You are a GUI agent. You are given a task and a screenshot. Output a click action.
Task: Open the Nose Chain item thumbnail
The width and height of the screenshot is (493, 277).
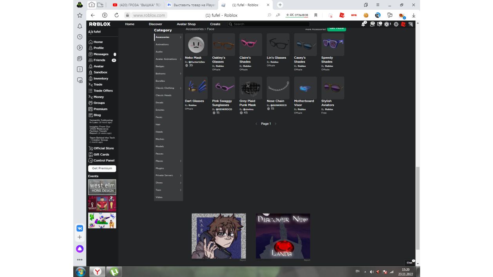[278, 88]
